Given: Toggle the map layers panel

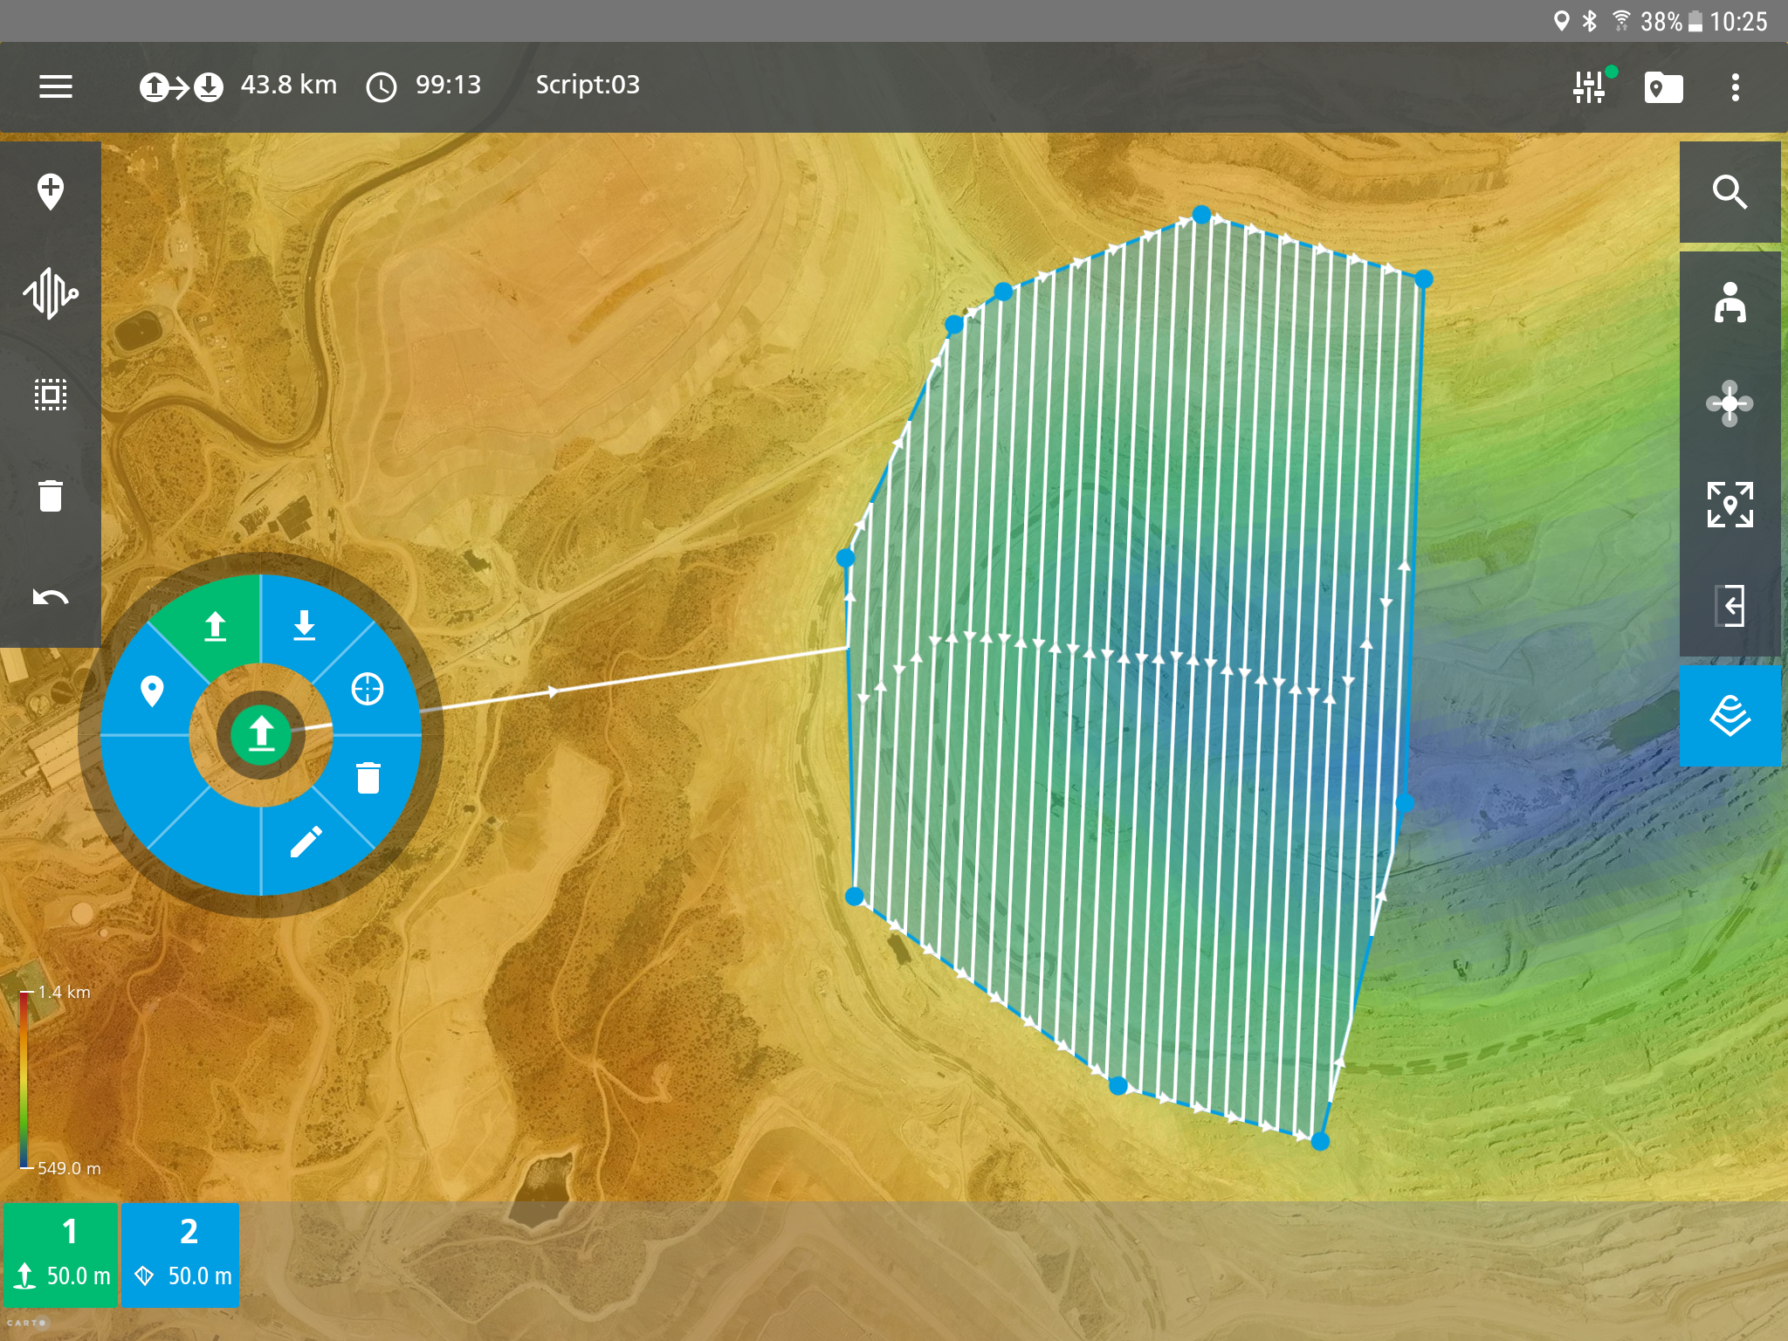Looking at the screenshot, I should pyautogui.click(x=1730, y=716).
